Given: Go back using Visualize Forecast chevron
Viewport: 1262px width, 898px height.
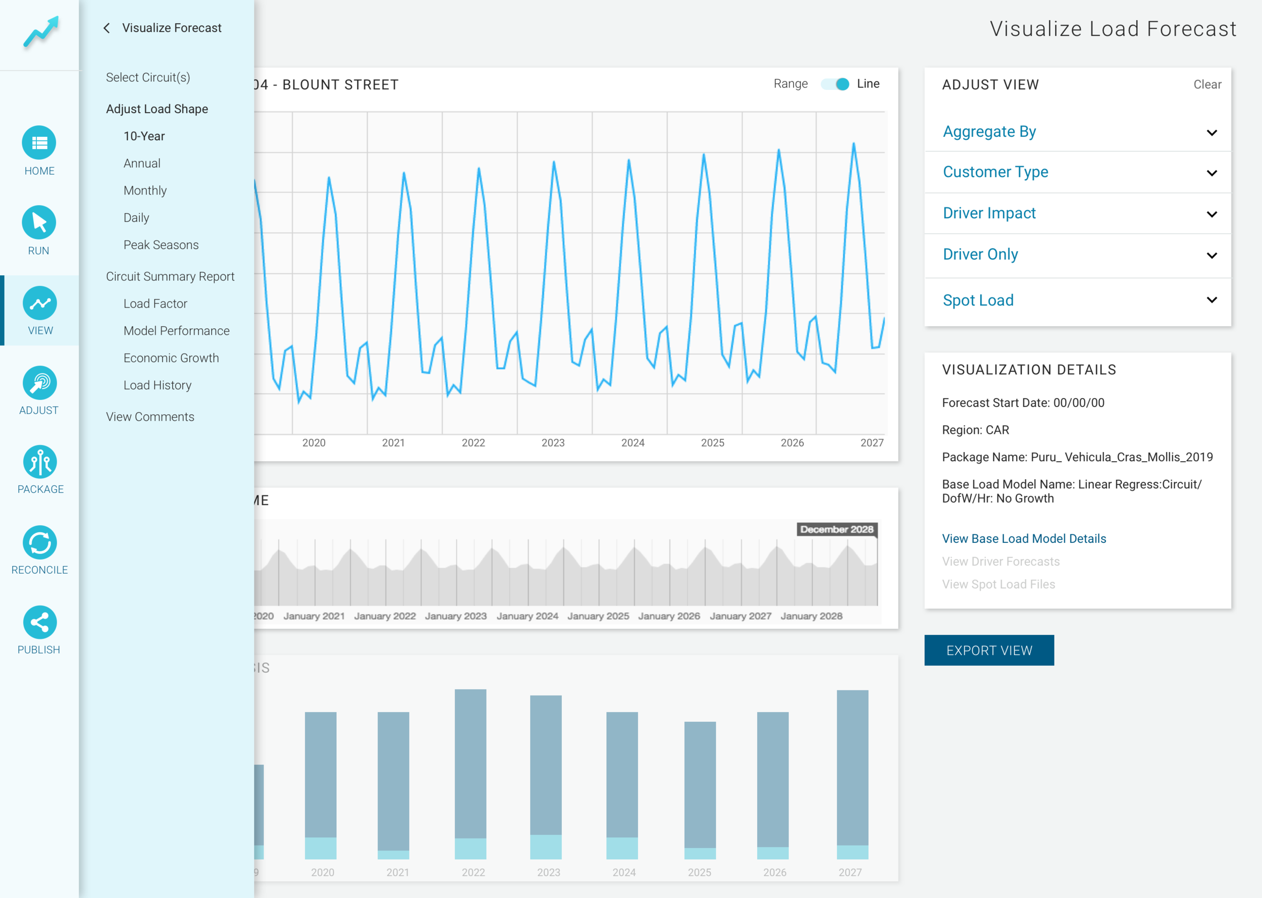Looking at the screenshot, I should coord(107,28).
